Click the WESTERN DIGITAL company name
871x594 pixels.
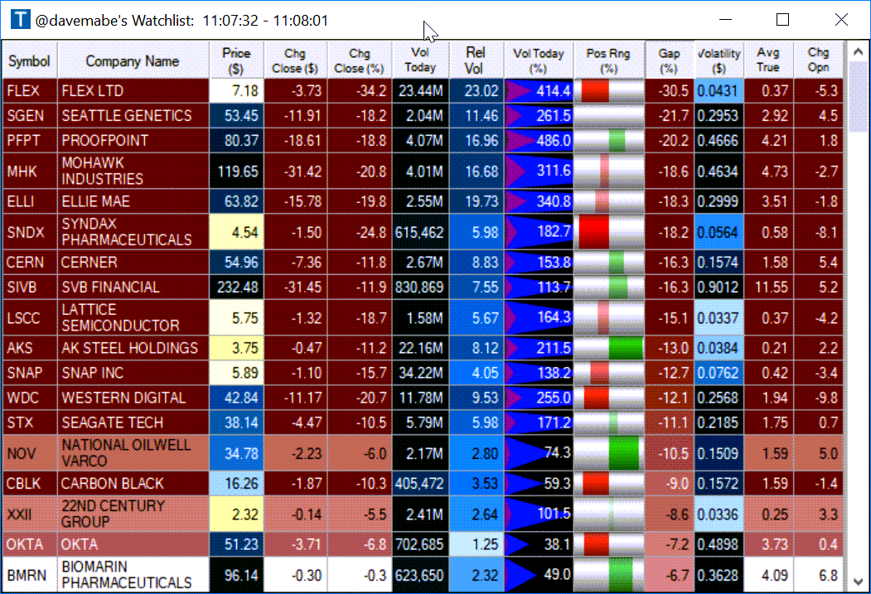[123, 398]
